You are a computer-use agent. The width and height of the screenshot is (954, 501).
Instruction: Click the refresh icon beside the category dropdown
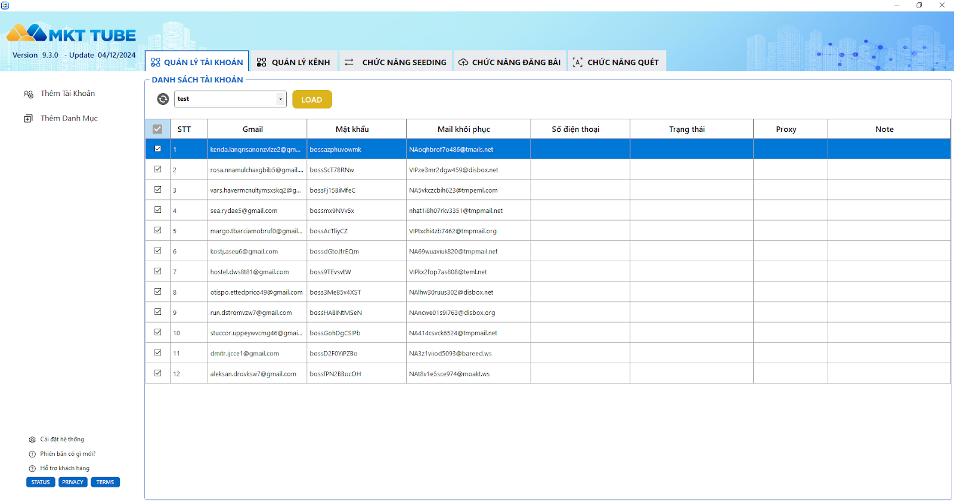click(x=163, y=99)
